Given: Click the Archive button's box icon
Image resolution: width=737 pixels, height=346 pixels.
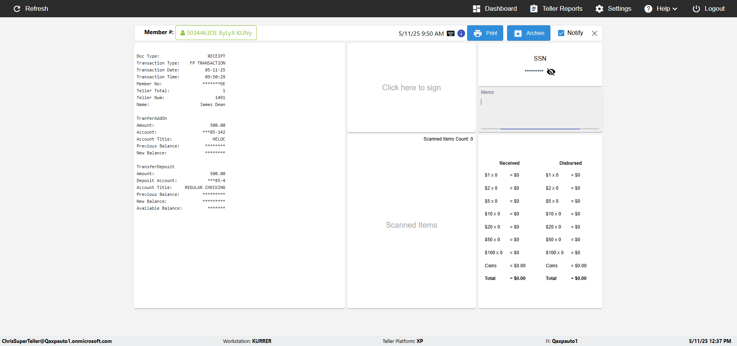Looking at the screenshot, I should pyautogui.click(x=518, y=33).
